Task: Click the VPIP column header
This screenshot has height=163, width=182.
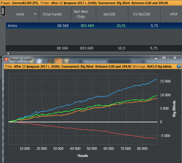Action: pyautogui.click(x=174, y=14)
